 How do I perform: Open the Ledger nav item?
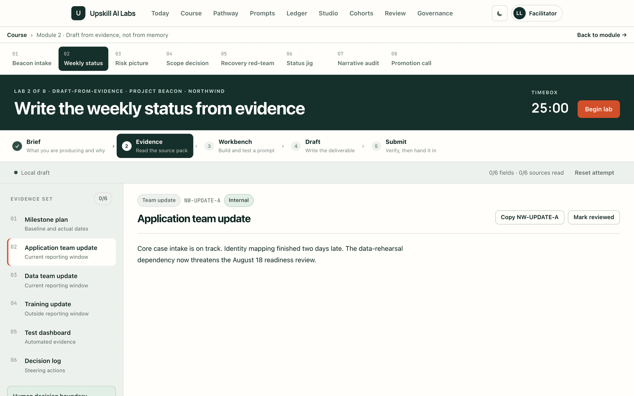coord(297,13)
